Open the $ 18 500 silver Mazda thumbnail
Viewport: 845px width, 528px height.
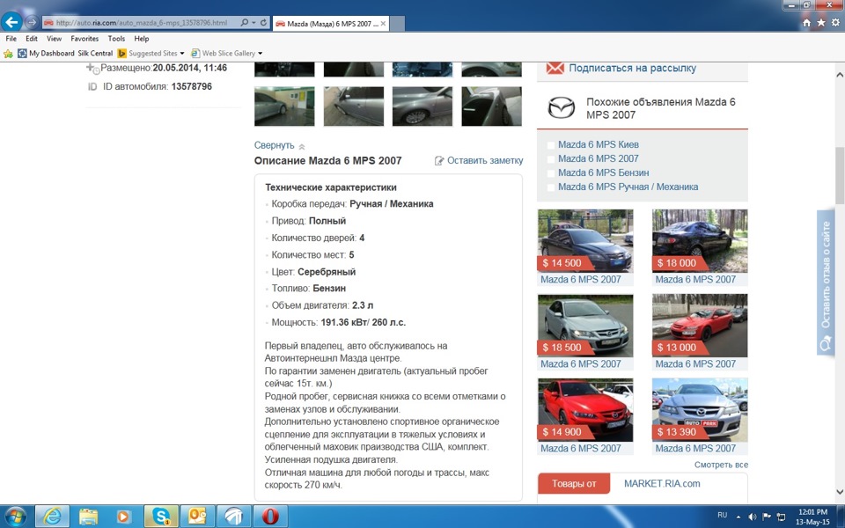click(x=585, y=325)
